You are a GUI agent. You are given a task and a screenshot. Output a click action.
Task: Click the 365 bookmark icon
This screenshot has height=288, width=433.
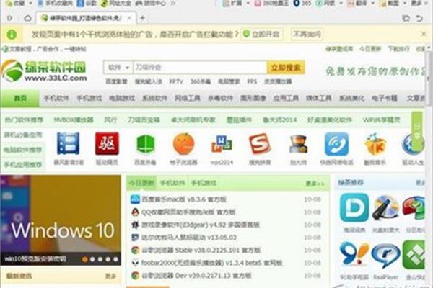(302, 4)
